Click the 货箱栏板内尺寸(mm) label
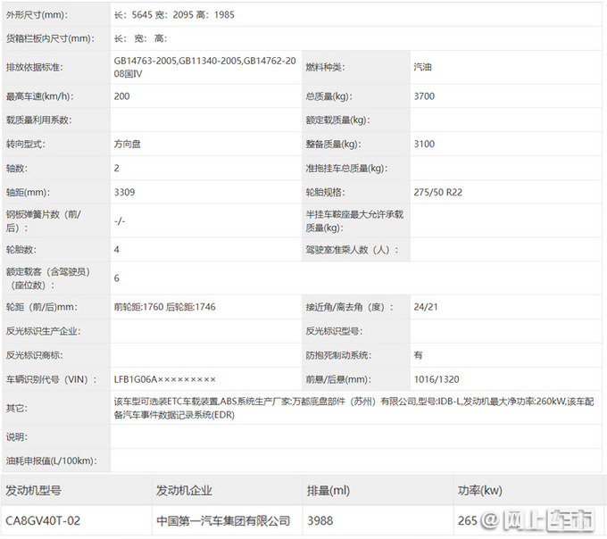This screenshot has width=607, height=539. pyautogui.click(x=50, y=38)
